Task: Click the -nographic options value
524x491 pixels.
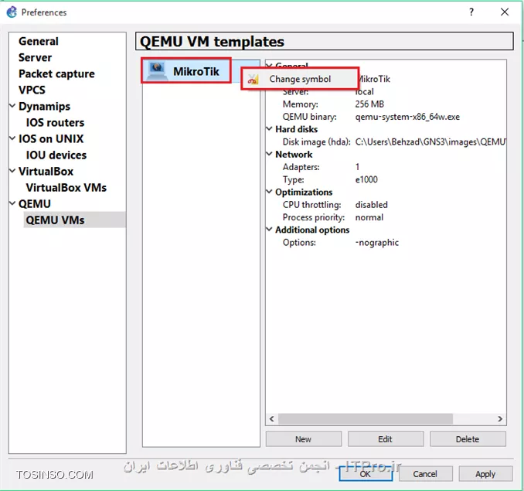Action: coord(376,243)
